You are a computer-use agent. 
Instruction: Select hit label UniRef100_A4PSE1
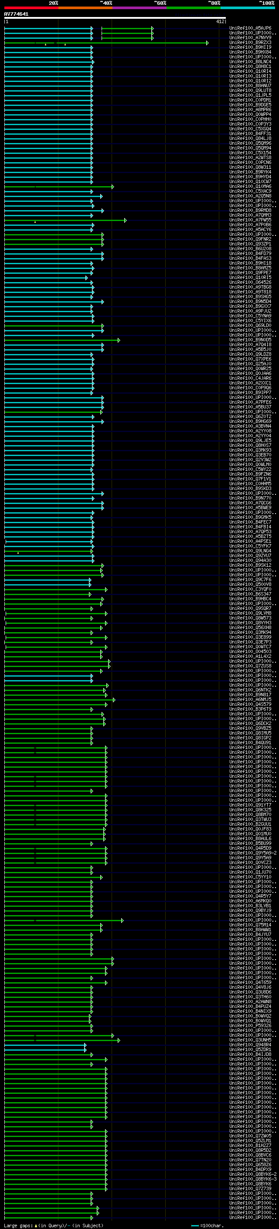250,541
